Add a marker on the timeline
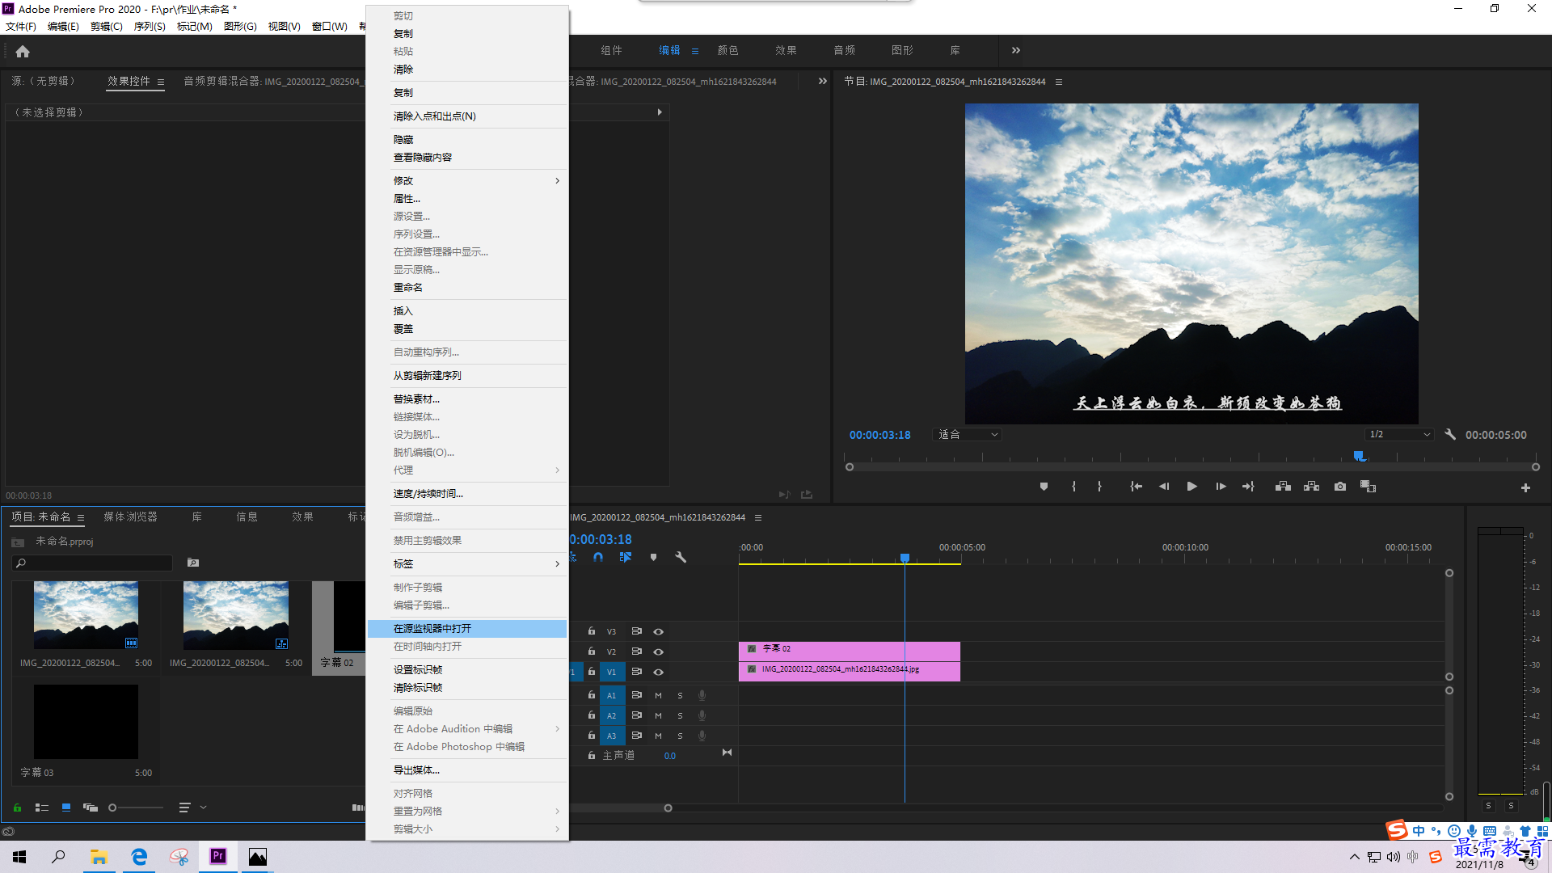 pyautogui.click(x=653, y=557)
